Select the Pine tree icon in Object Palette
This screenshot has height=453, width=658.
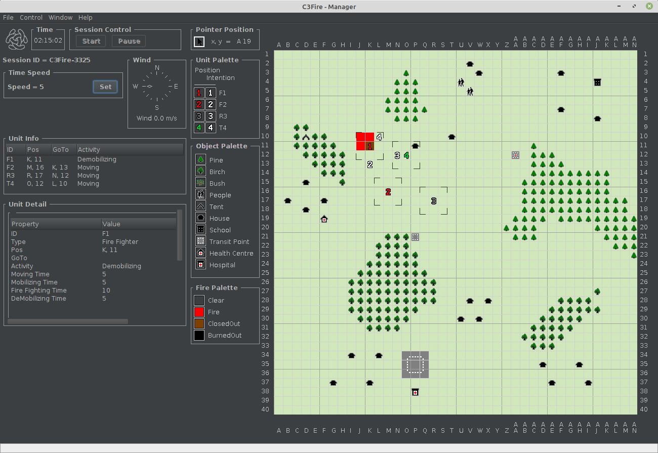tap(200, 160)
